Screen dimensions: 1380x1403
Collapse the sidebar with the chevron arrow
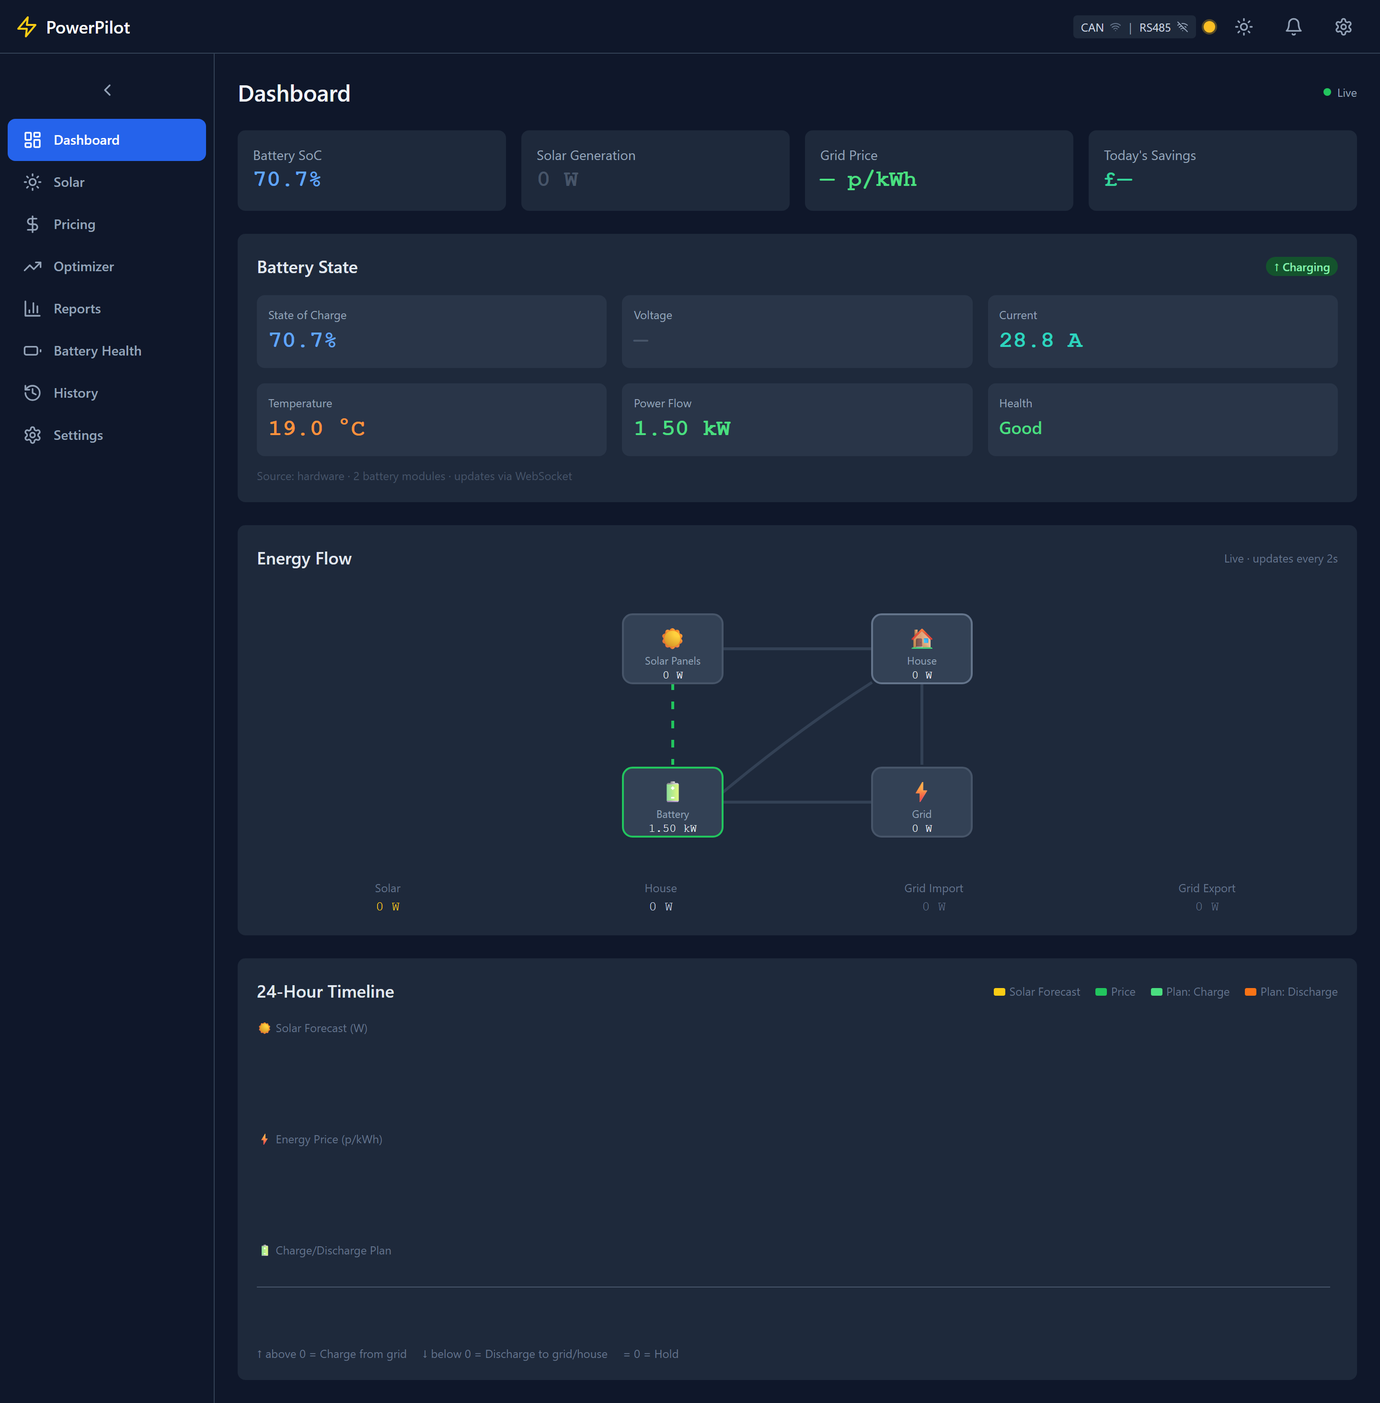[x=107, y=90]
